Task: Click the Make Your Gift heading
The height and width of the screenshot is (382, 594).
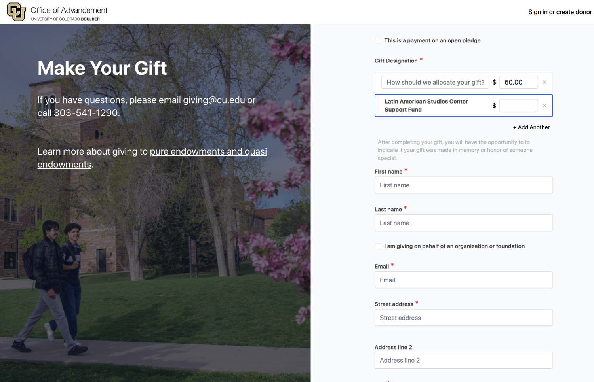Action: click(102, 68)
